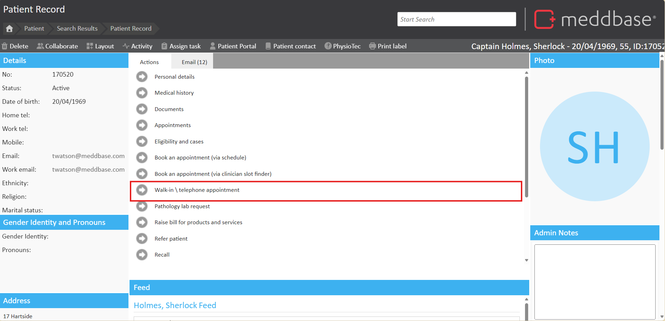Click the Home icon in breadcrumb
665x321 pixels.
(x=9, y=29)
